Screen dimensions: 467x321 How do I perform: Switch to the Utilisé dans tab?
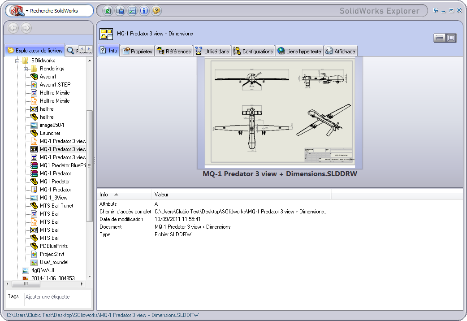click(212, 51)
